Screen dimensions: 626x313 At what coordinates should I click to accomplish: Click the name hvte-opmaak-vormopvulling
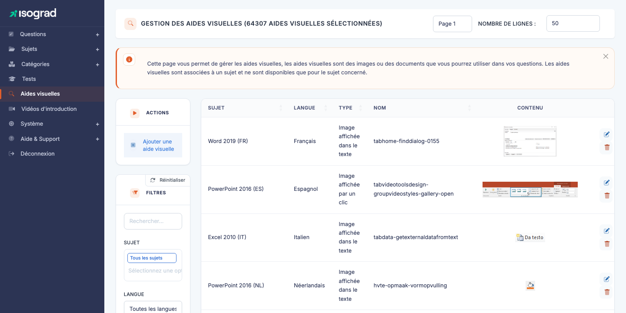pyautogui.click(x=410, y=286)
